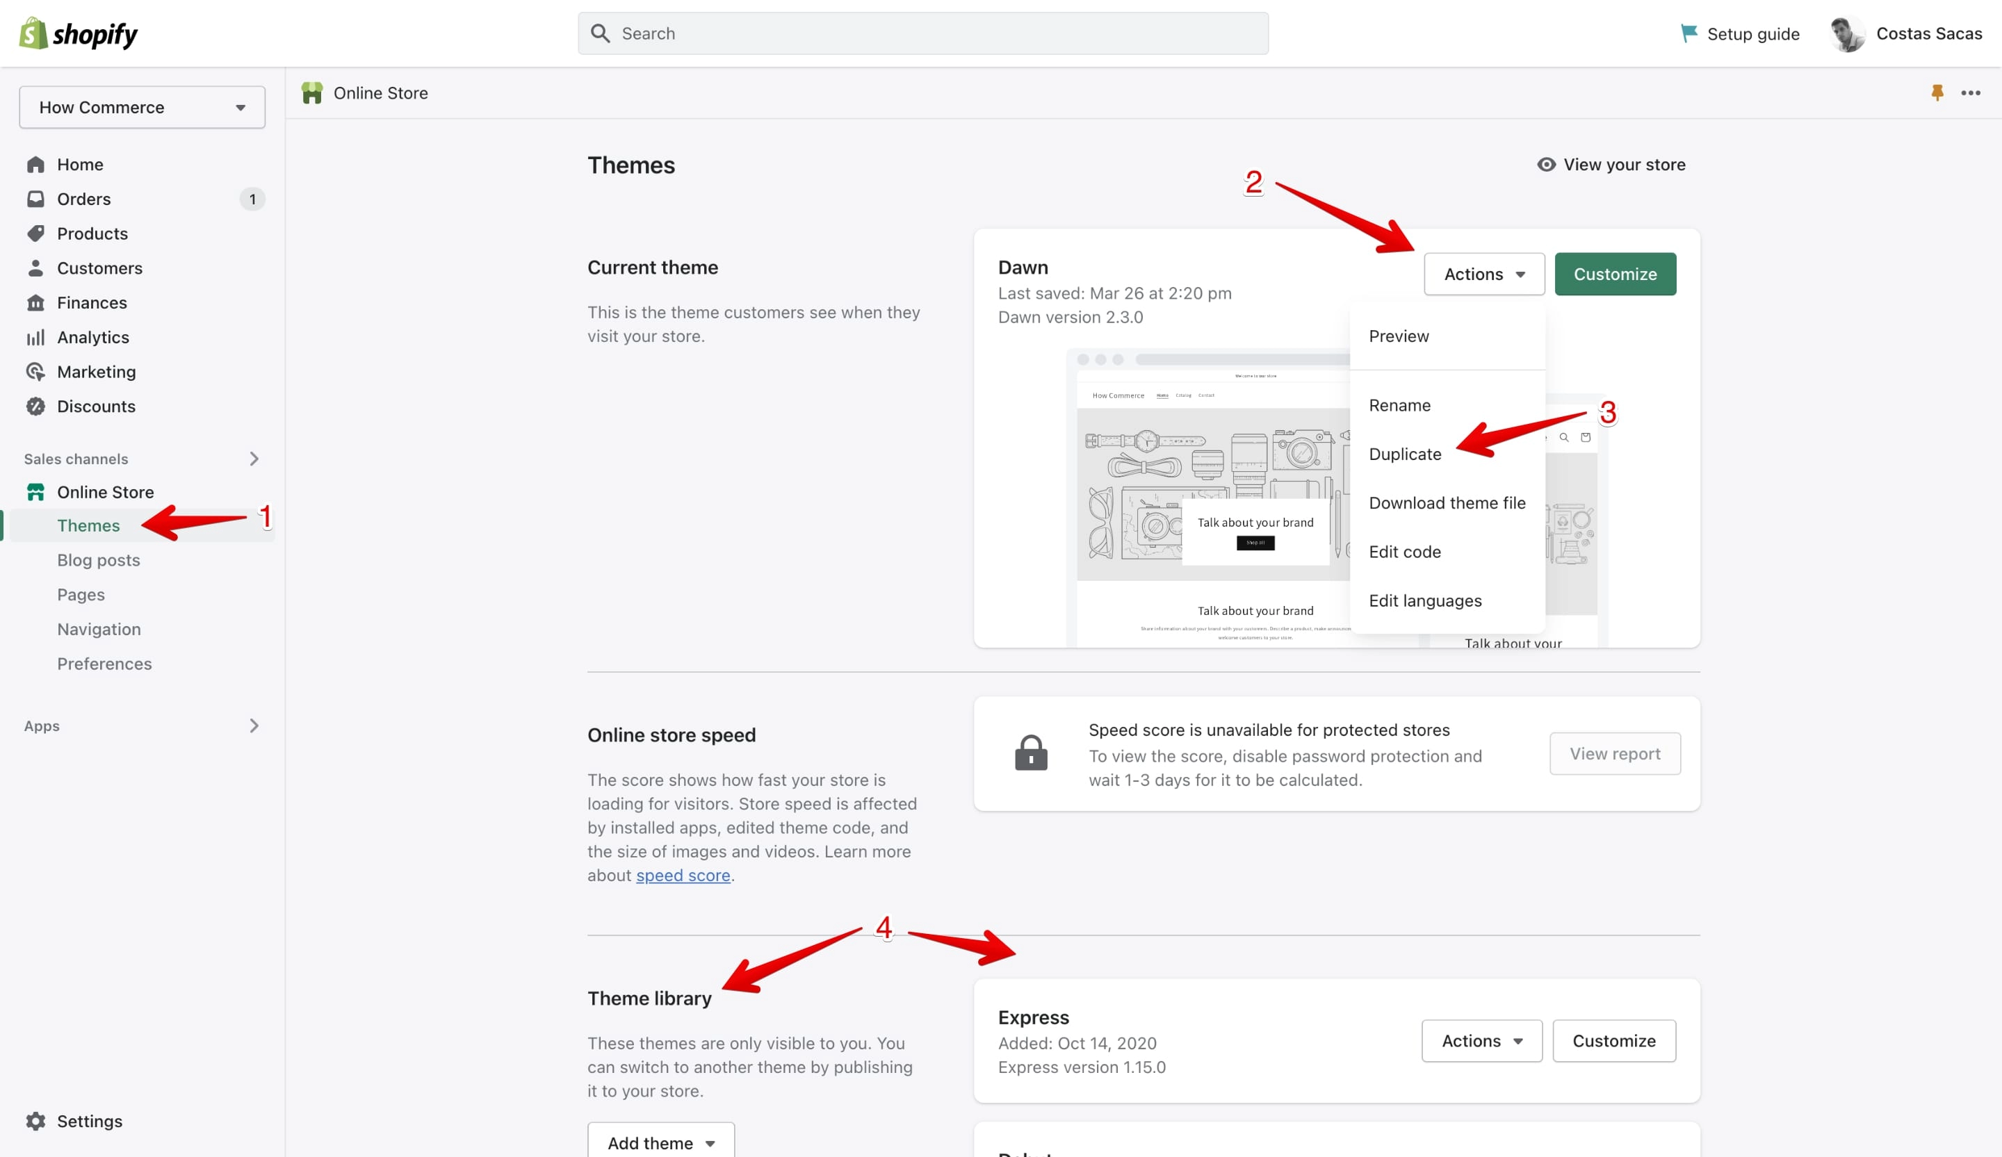Click 'Last saved: Mar 26 at 2:20 pm'

1114,293
